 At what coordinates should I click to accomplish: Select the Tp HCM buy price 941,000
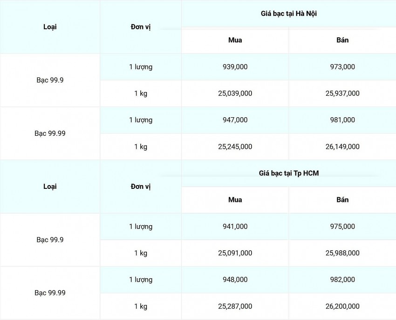[x=235, y=227]
